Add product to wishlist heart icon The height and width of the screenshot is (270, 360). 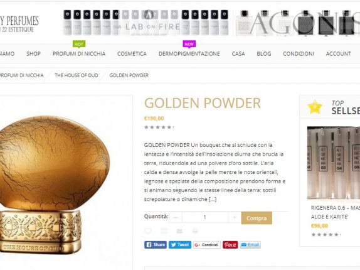pos(148,231)
